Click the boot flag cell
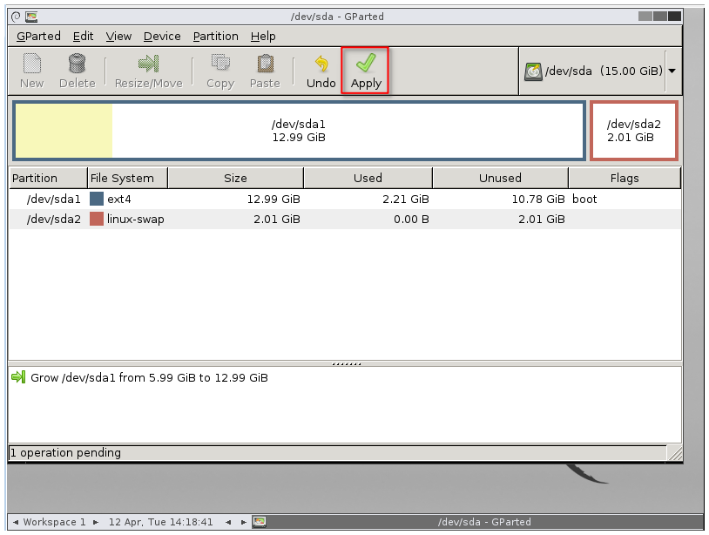 584,199
